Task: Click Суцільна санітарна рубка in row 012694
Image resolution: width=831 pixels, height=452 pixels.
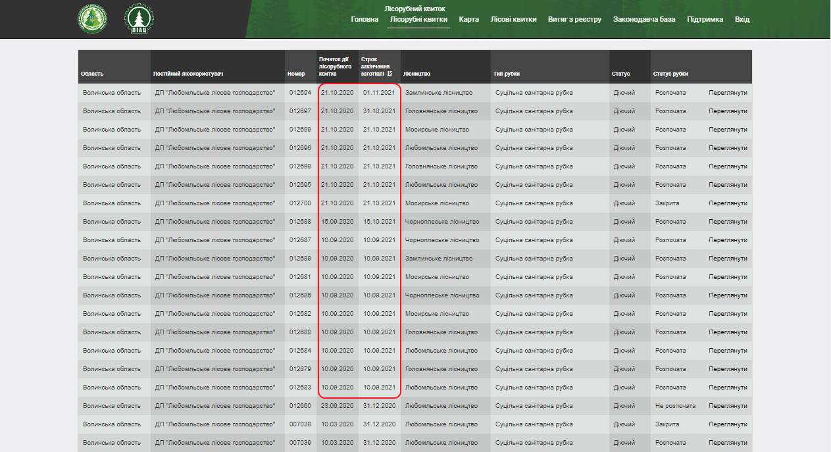Action: [534, 93]
